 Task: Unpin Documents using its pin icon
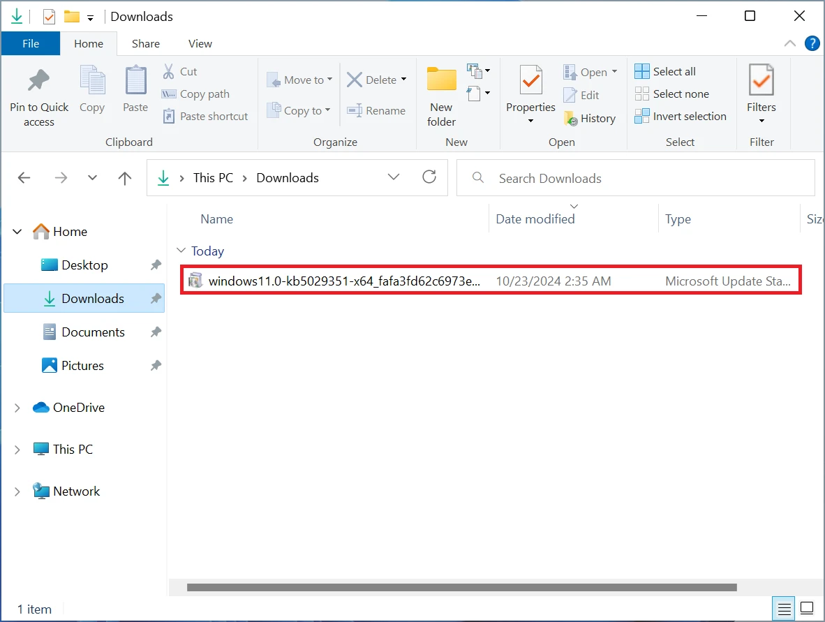pyautogui.click(x=156, y=332)
